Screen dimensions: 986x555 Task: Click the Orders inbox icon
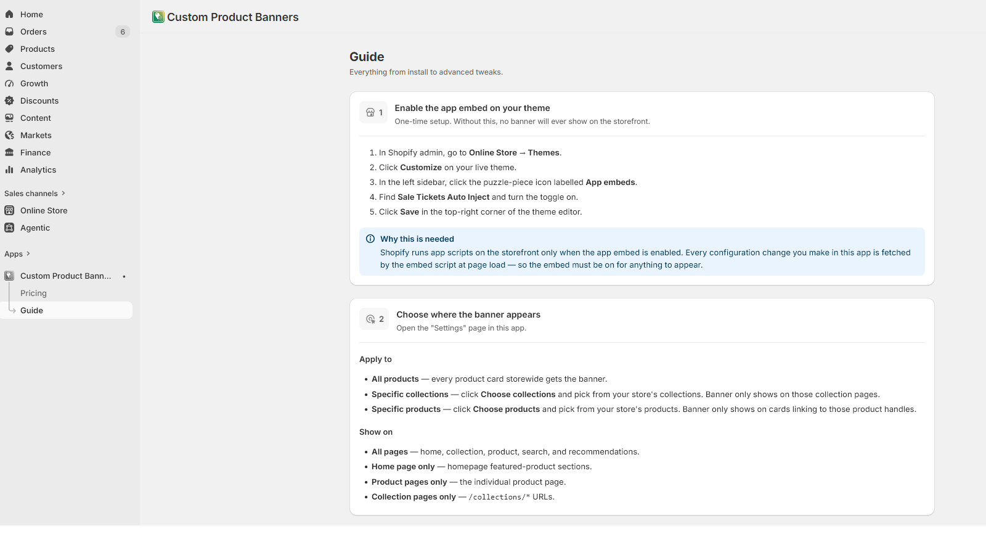coord(9,31)
